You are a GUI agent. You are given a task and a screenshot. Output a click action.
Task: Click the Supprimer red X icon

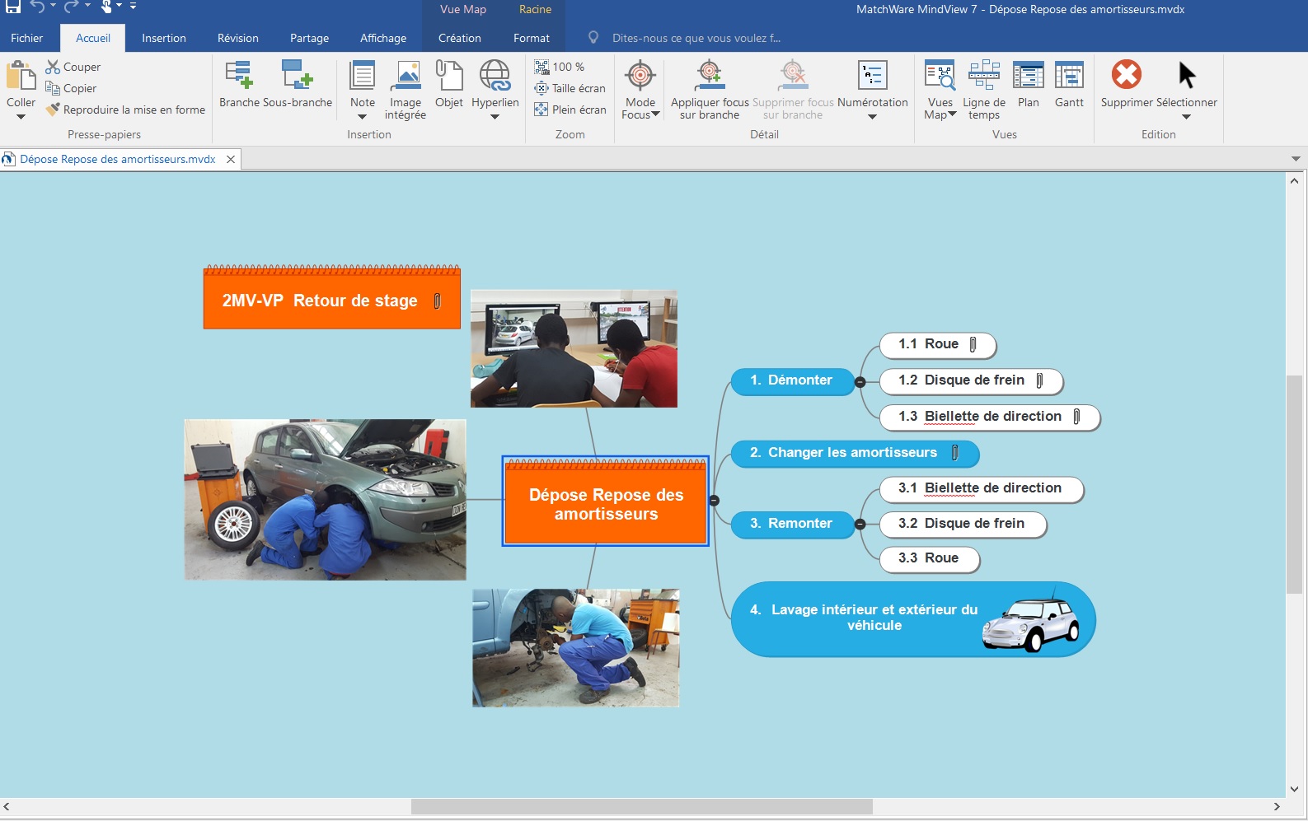click(x=1126, y=76)
